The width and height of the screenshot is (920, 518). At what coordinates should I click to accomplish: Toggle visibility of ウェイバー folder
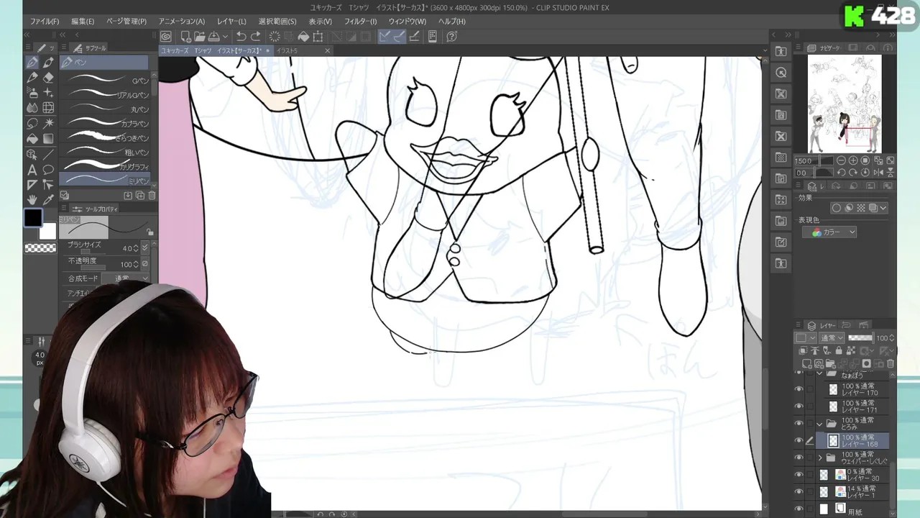[799, 458]
